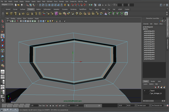Switch to single perspective view layout
The image size is (169, 112).
click(x=3, y=72)
